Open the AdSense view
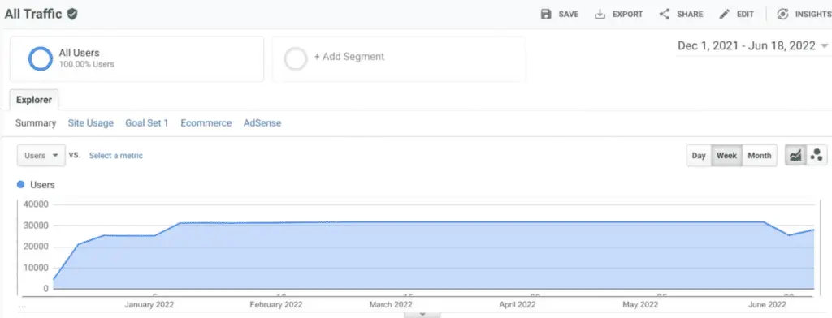 point(262,123)
